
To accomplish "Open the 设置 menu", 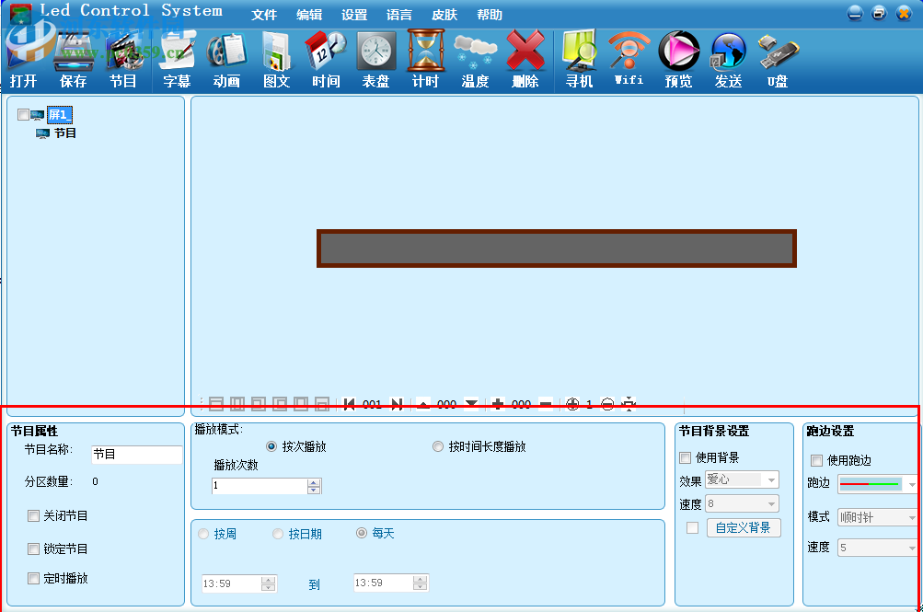I will pyautogui.click(x=354, y=14).
